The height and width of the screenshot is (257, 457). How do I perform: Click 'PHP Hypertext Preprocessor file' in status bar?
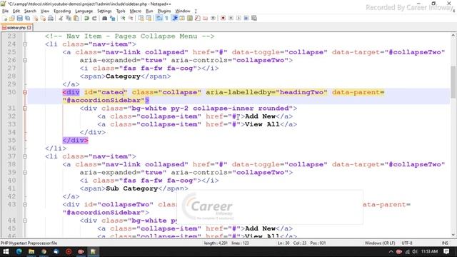29,243
